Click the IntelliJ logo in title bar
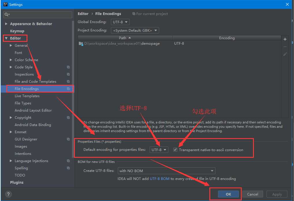This screenshot has height=201, width=294. [x=5, y=4]
